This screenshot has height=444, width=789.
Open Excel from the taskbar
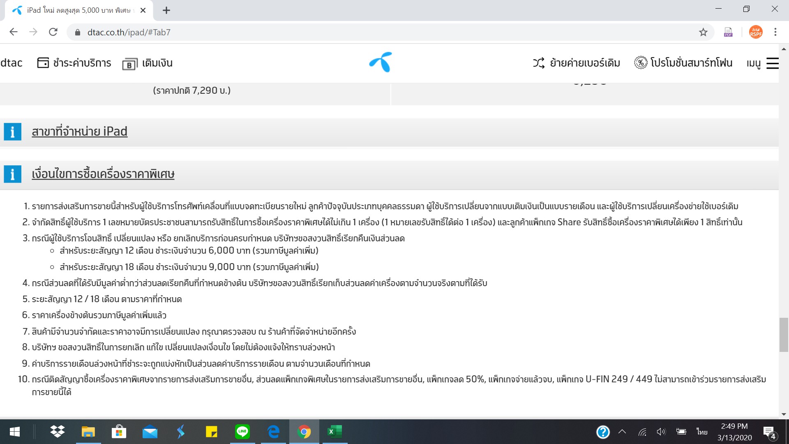[335, 432]
